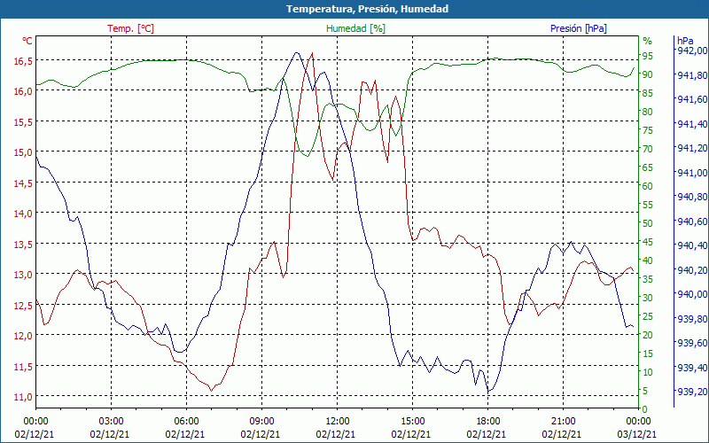
Task: Click temperature axis value "15,5"
Action: click(x=24, y=122)
